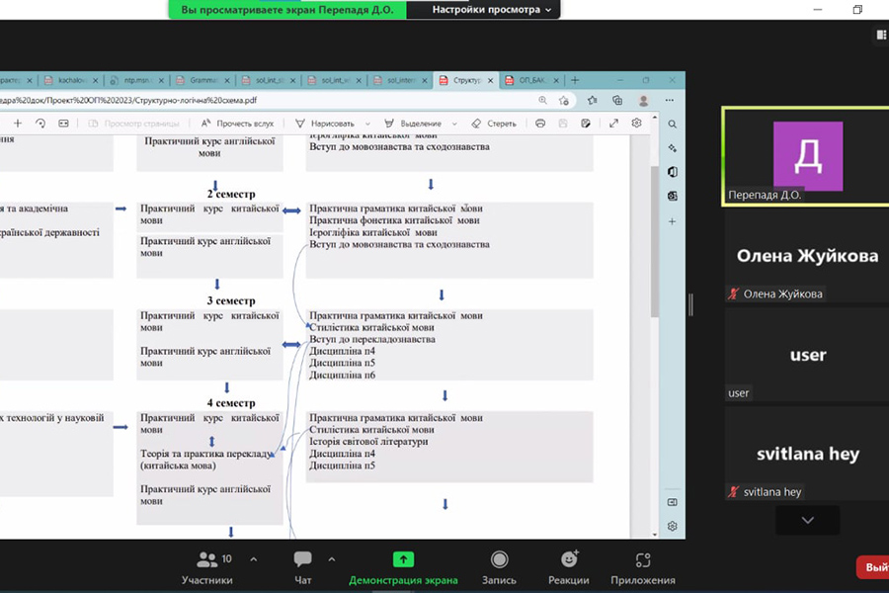Enter PDF full screen mode
889x593 pixels.
point(613,124)
